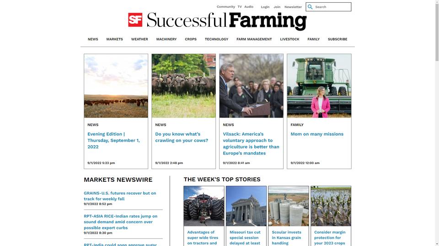
Task: Open GRAINS-U.S. futures recover newswire link
Action: [120, 196]
